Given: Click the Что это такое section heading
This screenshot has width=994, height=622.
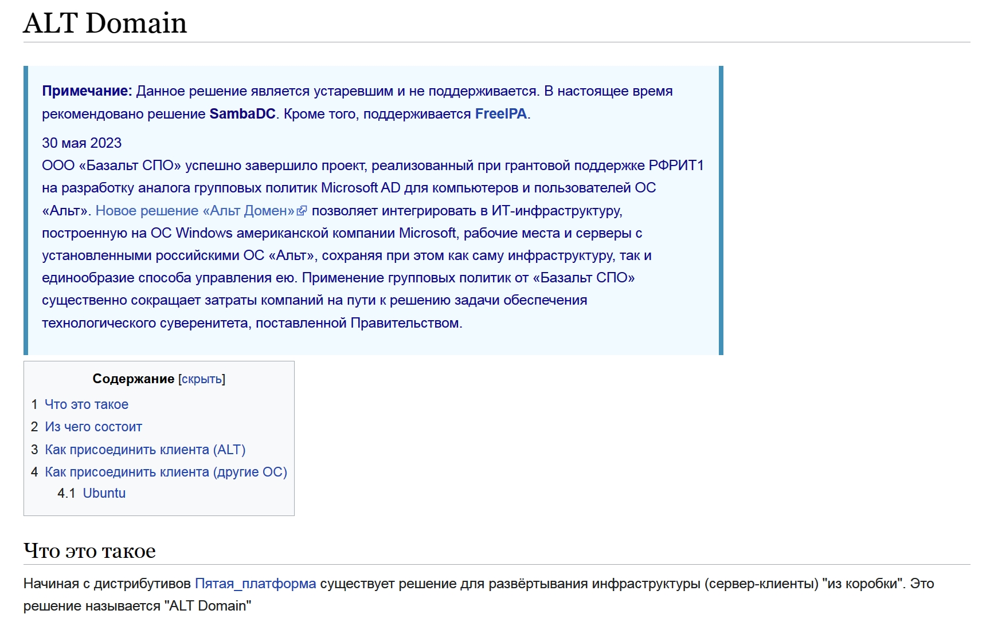Looking at the screenshot, I should pos(89,550).
